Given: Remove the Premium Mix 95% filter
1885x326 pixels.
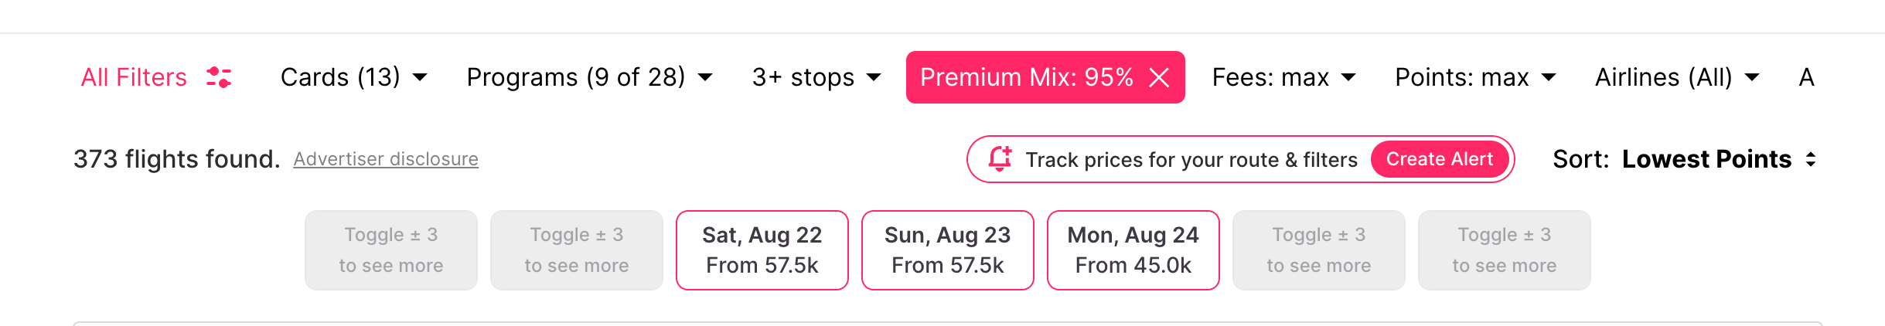Looking at the screenshot, I should click(1159, 77).
